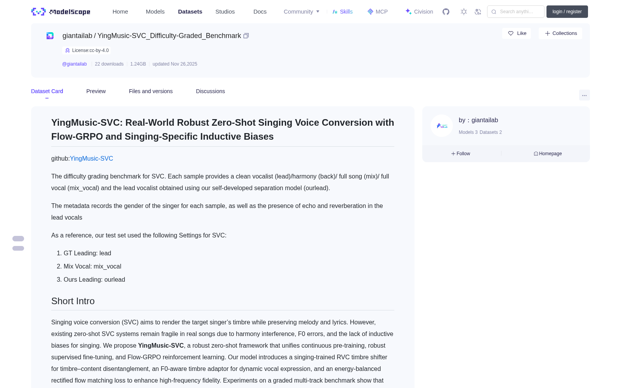The width and height of the screenshot is (621, 388).
Task: Click 'GT Leading: lead' list item
Action: tap(87, 253)
